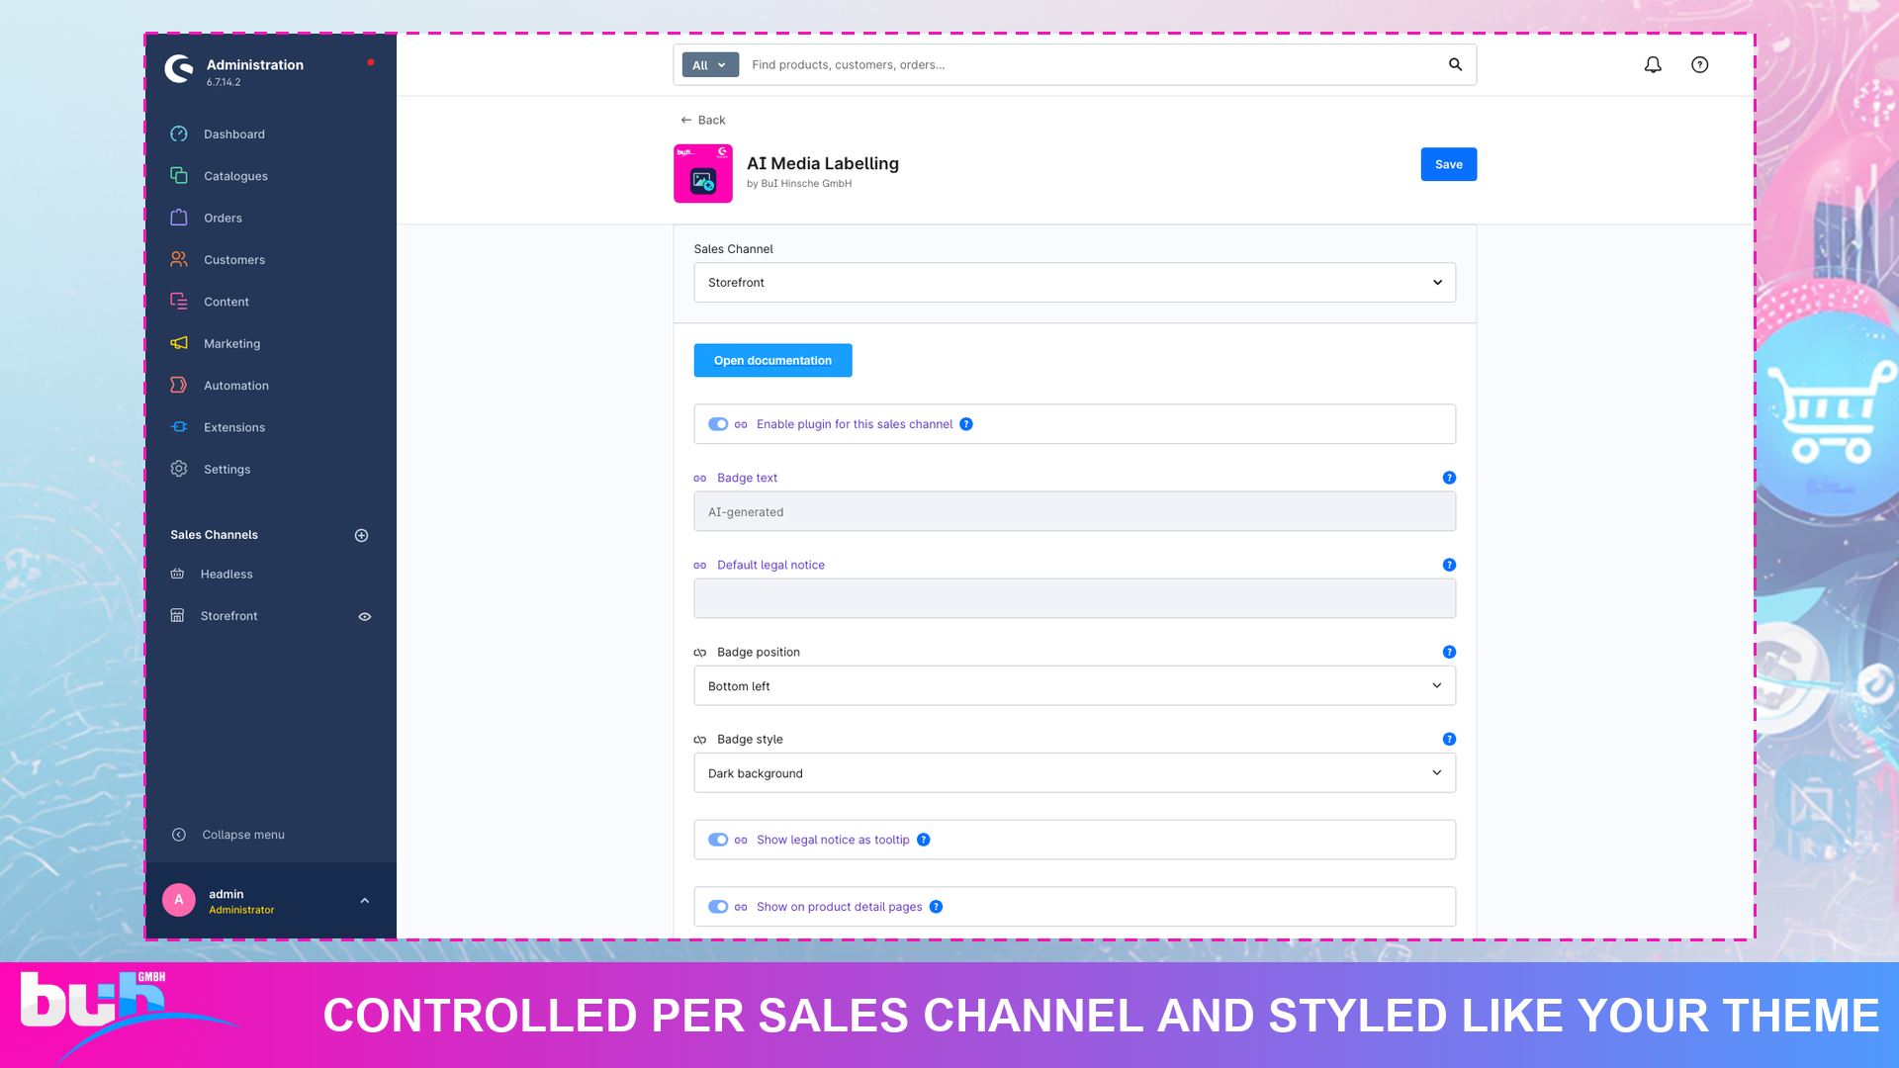Collapse the sidebar menu

227,835
